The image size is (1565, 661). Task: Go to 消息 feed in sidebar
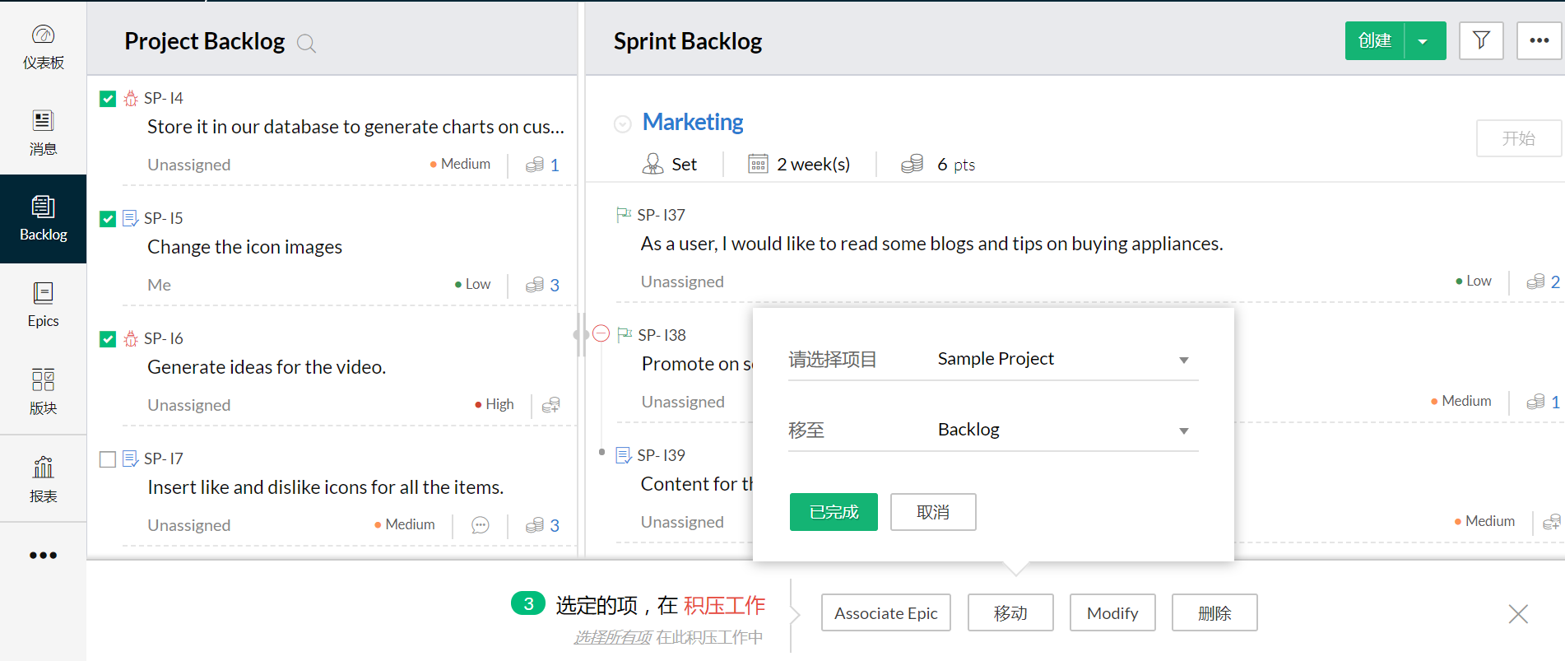43,132
